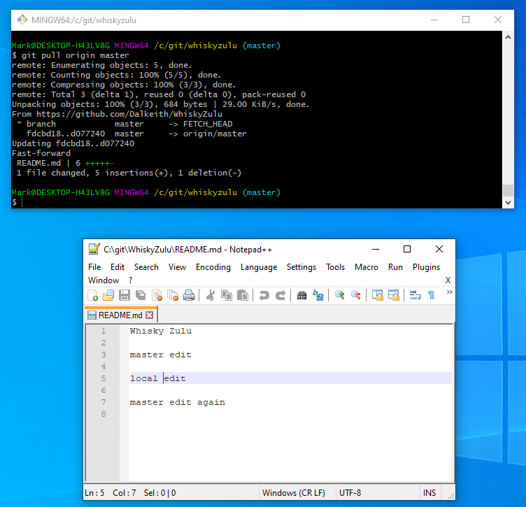This screenshot has height=507, width=526.
Task: Open the File menu
Action: tap(94, 267)
